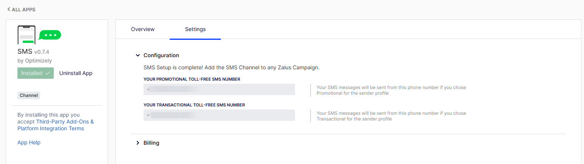Select the Settings tab
This screenshot has width=584, height=164.
(x=195, y=29)
